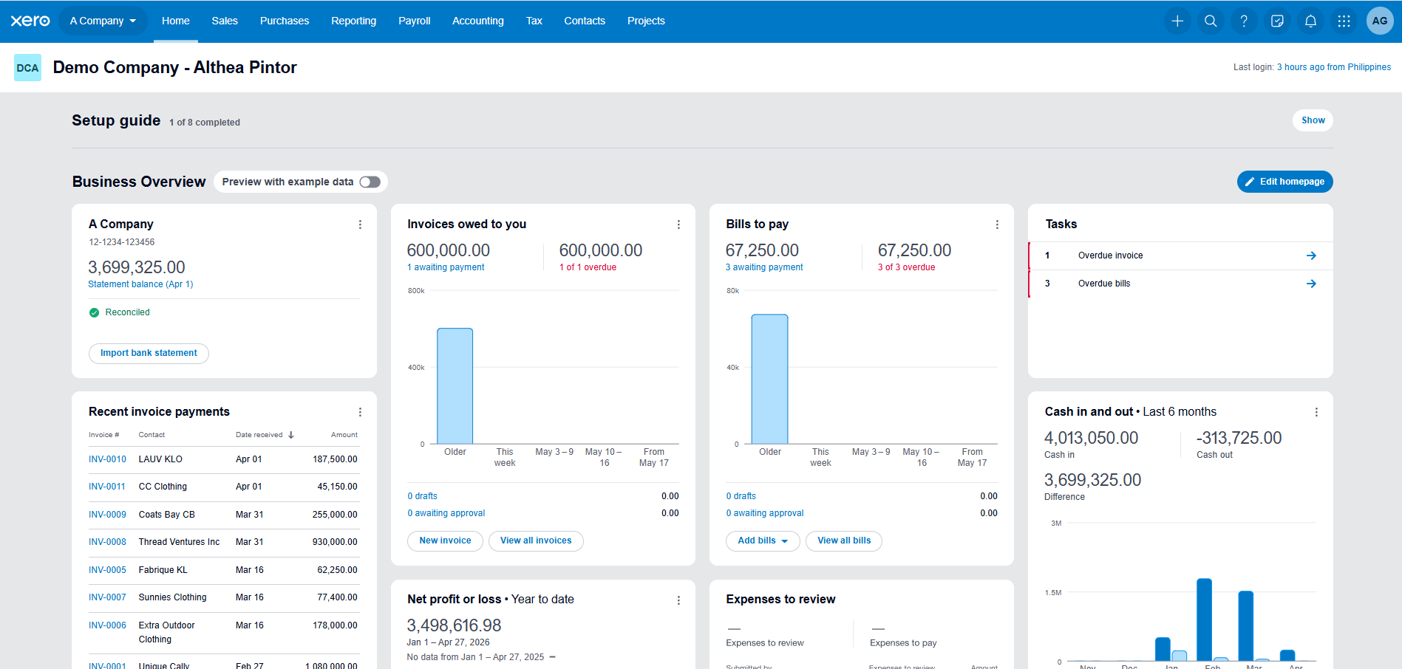Toggle Preview with example data switch
Image resolution: width=1402 pixels, height=669 pixels.
370,182
